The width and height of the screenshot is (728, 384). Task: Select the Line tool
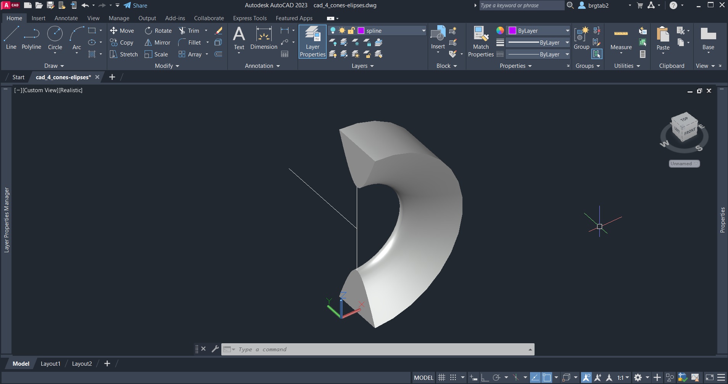point(11,38)
